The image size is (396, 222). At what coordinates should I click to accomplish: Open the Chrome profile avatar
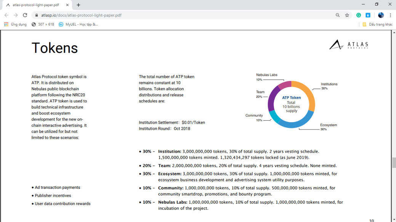tap(381, 15)
